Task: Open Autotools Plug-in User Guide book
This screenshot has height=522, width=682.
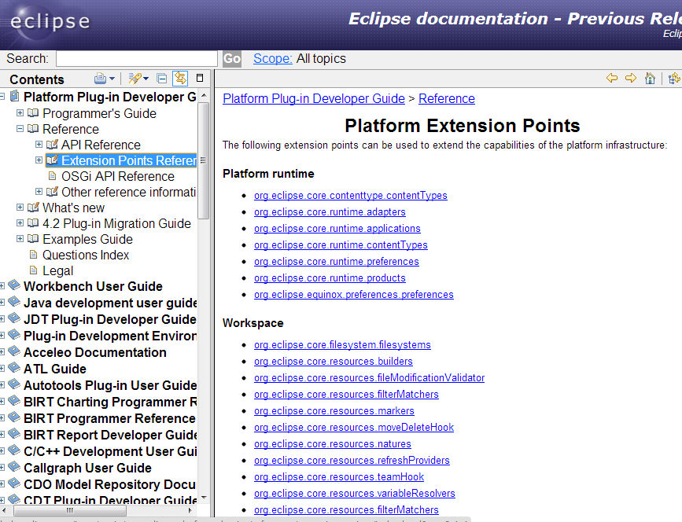Action: pyautogui.click(x=110, y=385)
